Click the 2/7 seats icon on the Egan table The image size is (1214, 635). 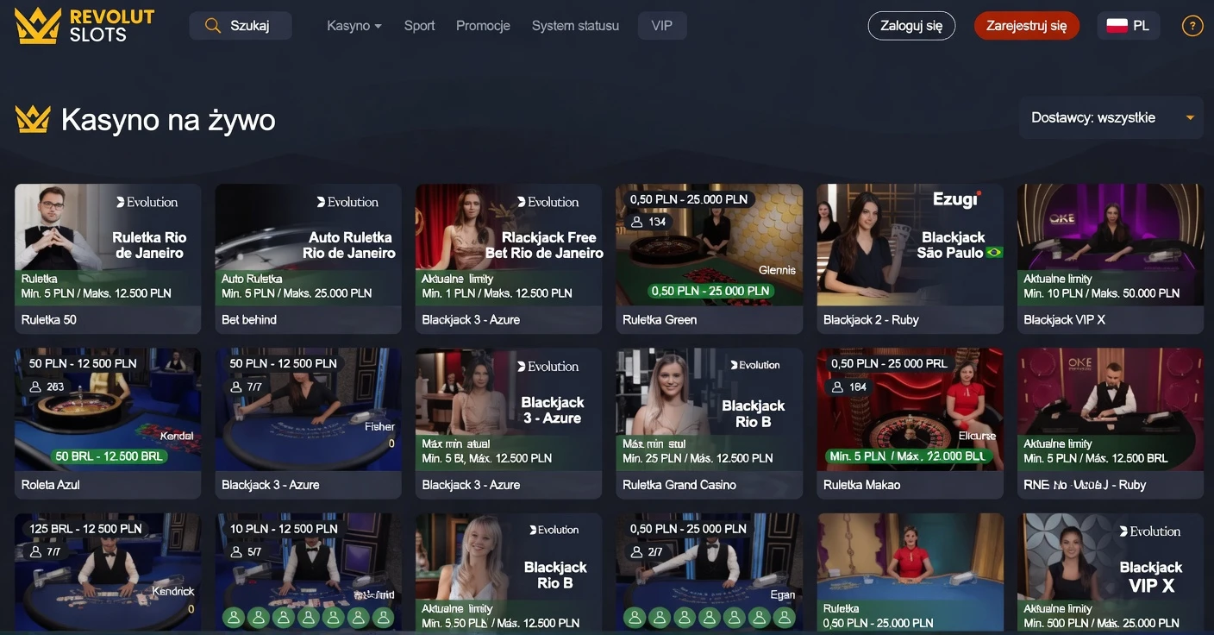pyautogui.click(x=636, y=551)
